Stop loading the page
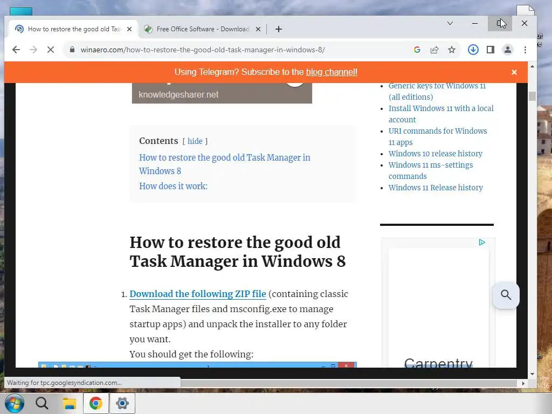Viewport: 552px width, 414px height. click(50, 50)
